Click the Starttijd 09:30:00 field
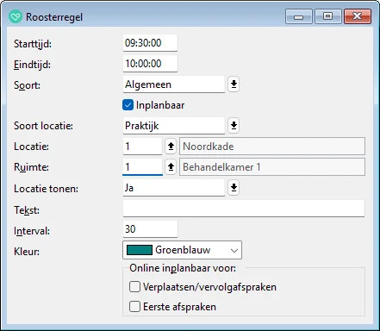The height and width of the screenshot is (331, 380). (150, 43)
